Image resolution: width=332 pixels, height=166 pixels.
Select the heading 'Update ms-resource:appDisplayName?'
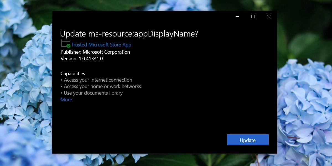129,34
